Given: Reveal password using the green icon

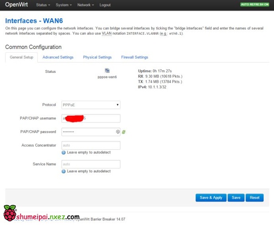Looking at the screenshot, I should (x=124, y=132).
